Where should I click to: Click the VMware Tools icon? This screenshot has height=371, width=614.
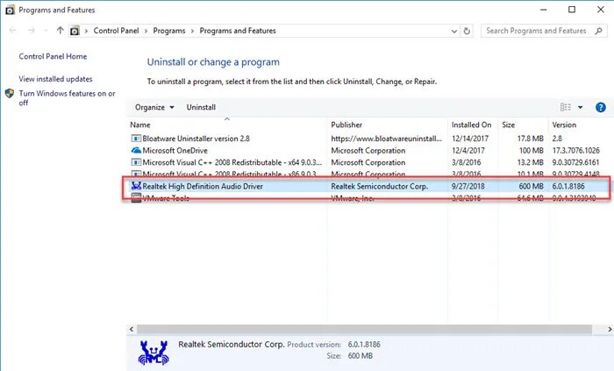pos(136,197)
